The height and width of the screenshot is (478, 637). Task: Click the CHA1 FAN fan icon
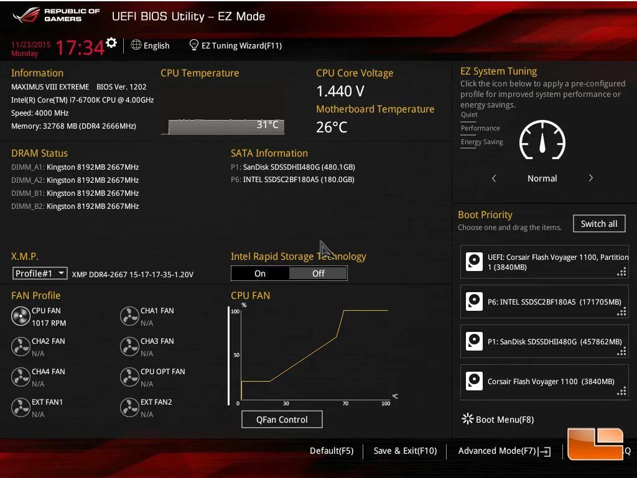(129, 316)
